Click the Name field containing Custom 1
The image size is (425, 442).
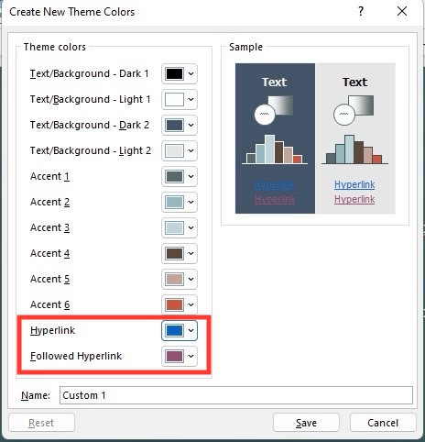pyautogui.click(x=236, y=395)
